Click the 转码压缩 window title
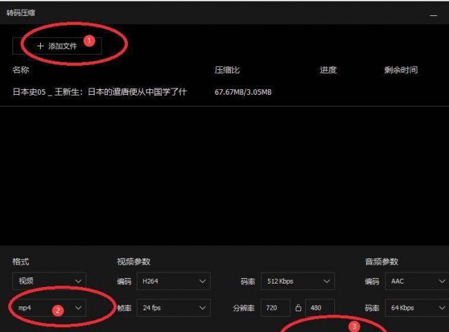449x332 pixels. 21,13
